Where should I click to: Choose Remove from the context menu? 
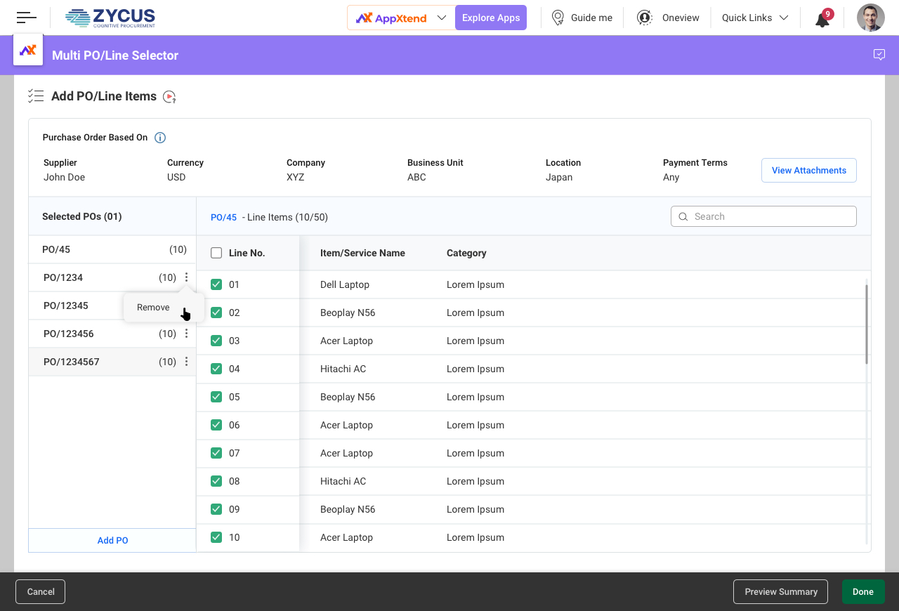(x=153, y=308)
